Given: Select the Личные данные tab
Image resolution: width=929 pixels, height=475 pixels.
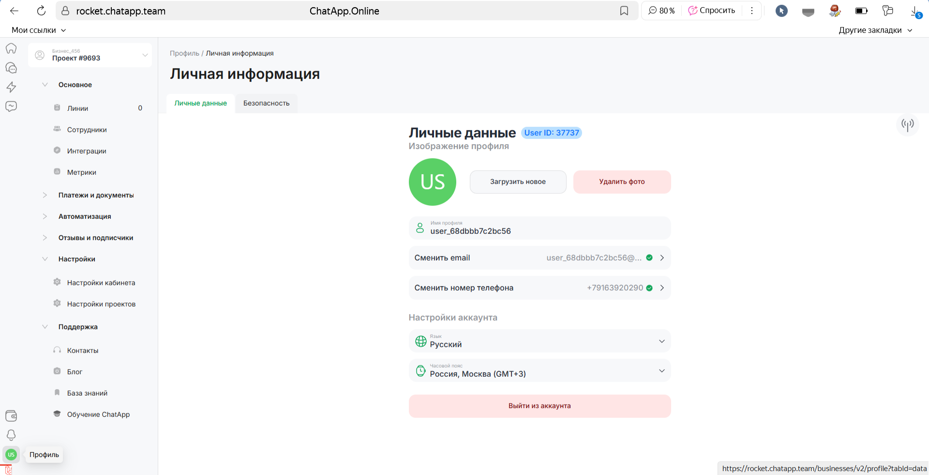Looking at the screenshot, I should 200,103.
